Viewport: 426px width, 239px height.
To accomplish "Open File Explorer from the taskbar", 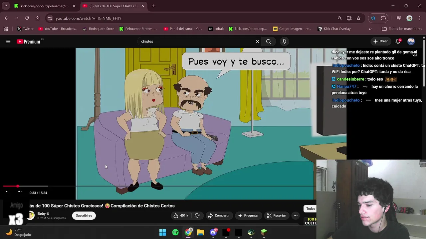I will [200, 232].
